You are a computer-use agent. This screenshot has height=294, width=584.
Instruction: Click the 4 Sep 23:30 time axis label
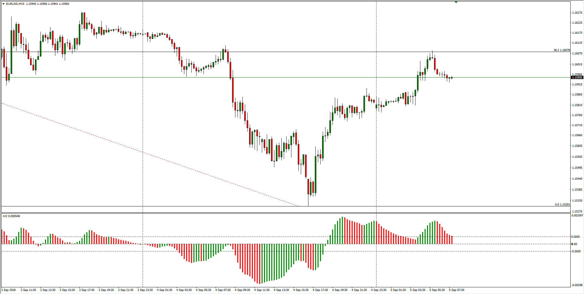click(x=379, y=290)
